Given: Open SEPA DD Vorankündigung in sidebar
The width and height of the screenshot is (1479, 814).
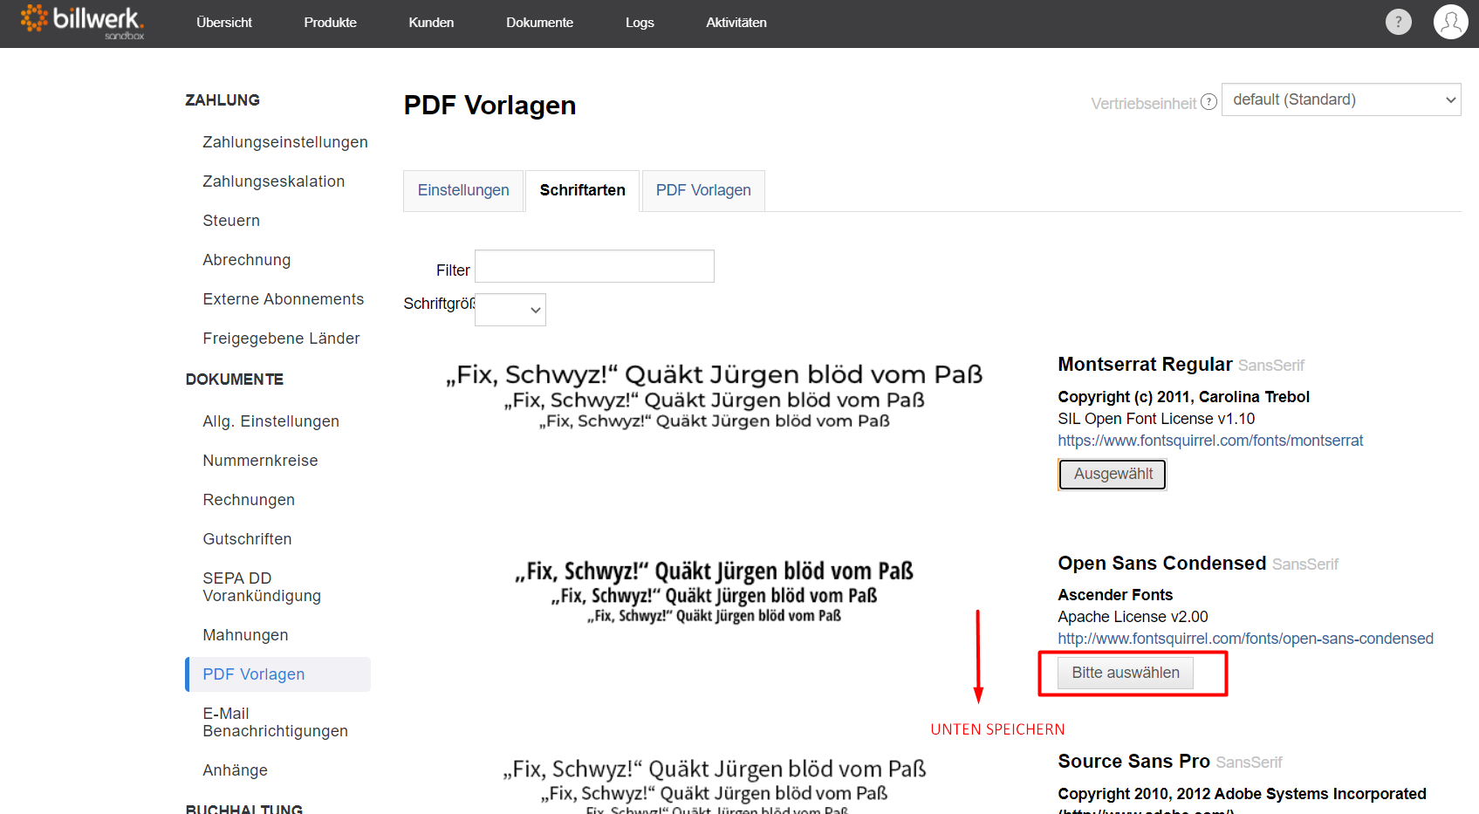Looking at the screenshot, I should (x=262, y=587).
